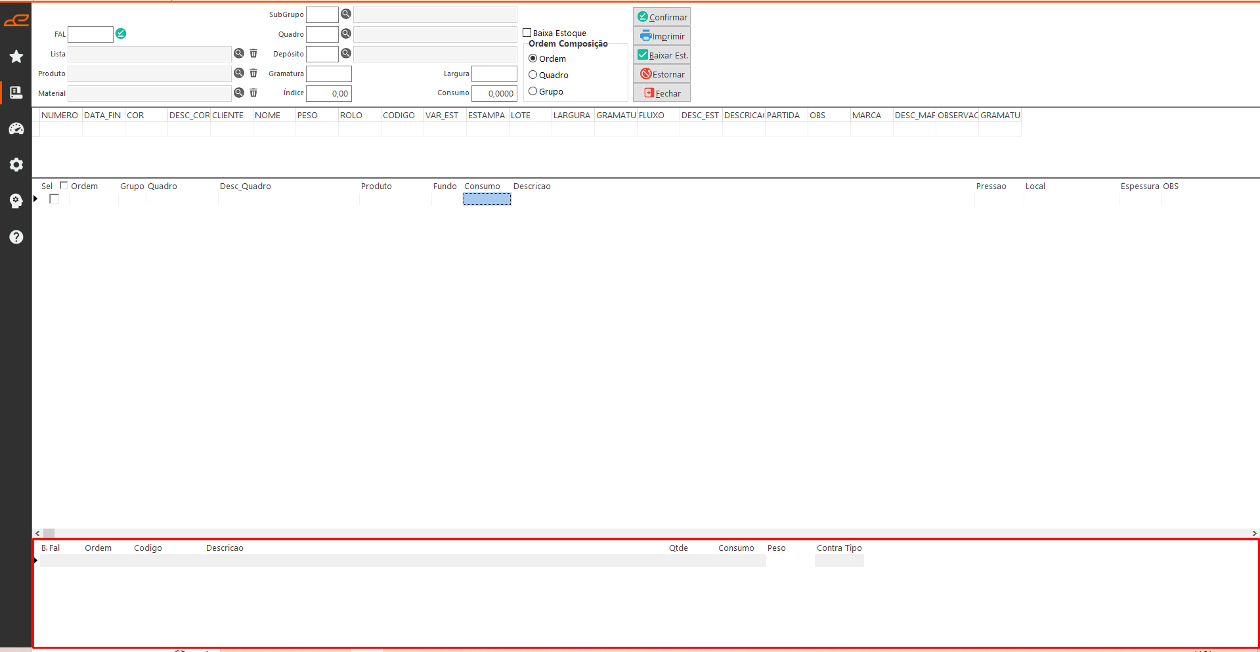Screen dimensions: 1260x652
Task: Open the dashboard gauge in the sidebar
Action: point(16,129)
